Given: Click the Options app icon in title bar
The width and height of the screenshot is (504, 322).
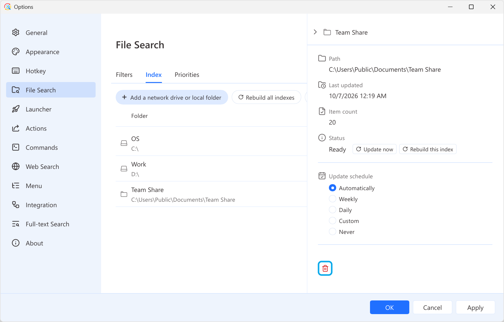Looking at the screenshot, I should [x=8, y=7].
